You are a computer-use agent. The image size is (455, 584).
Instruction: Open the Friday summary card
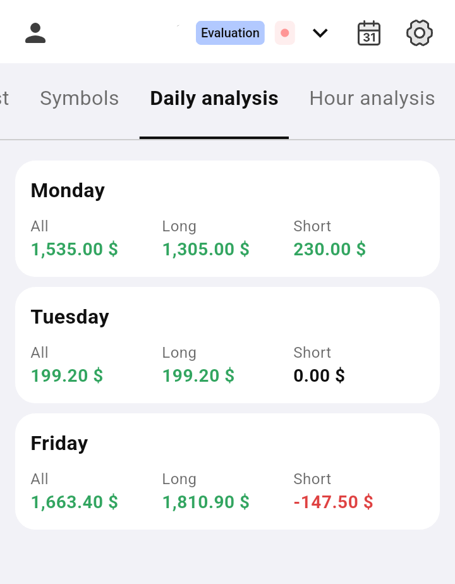pos(227,444)
